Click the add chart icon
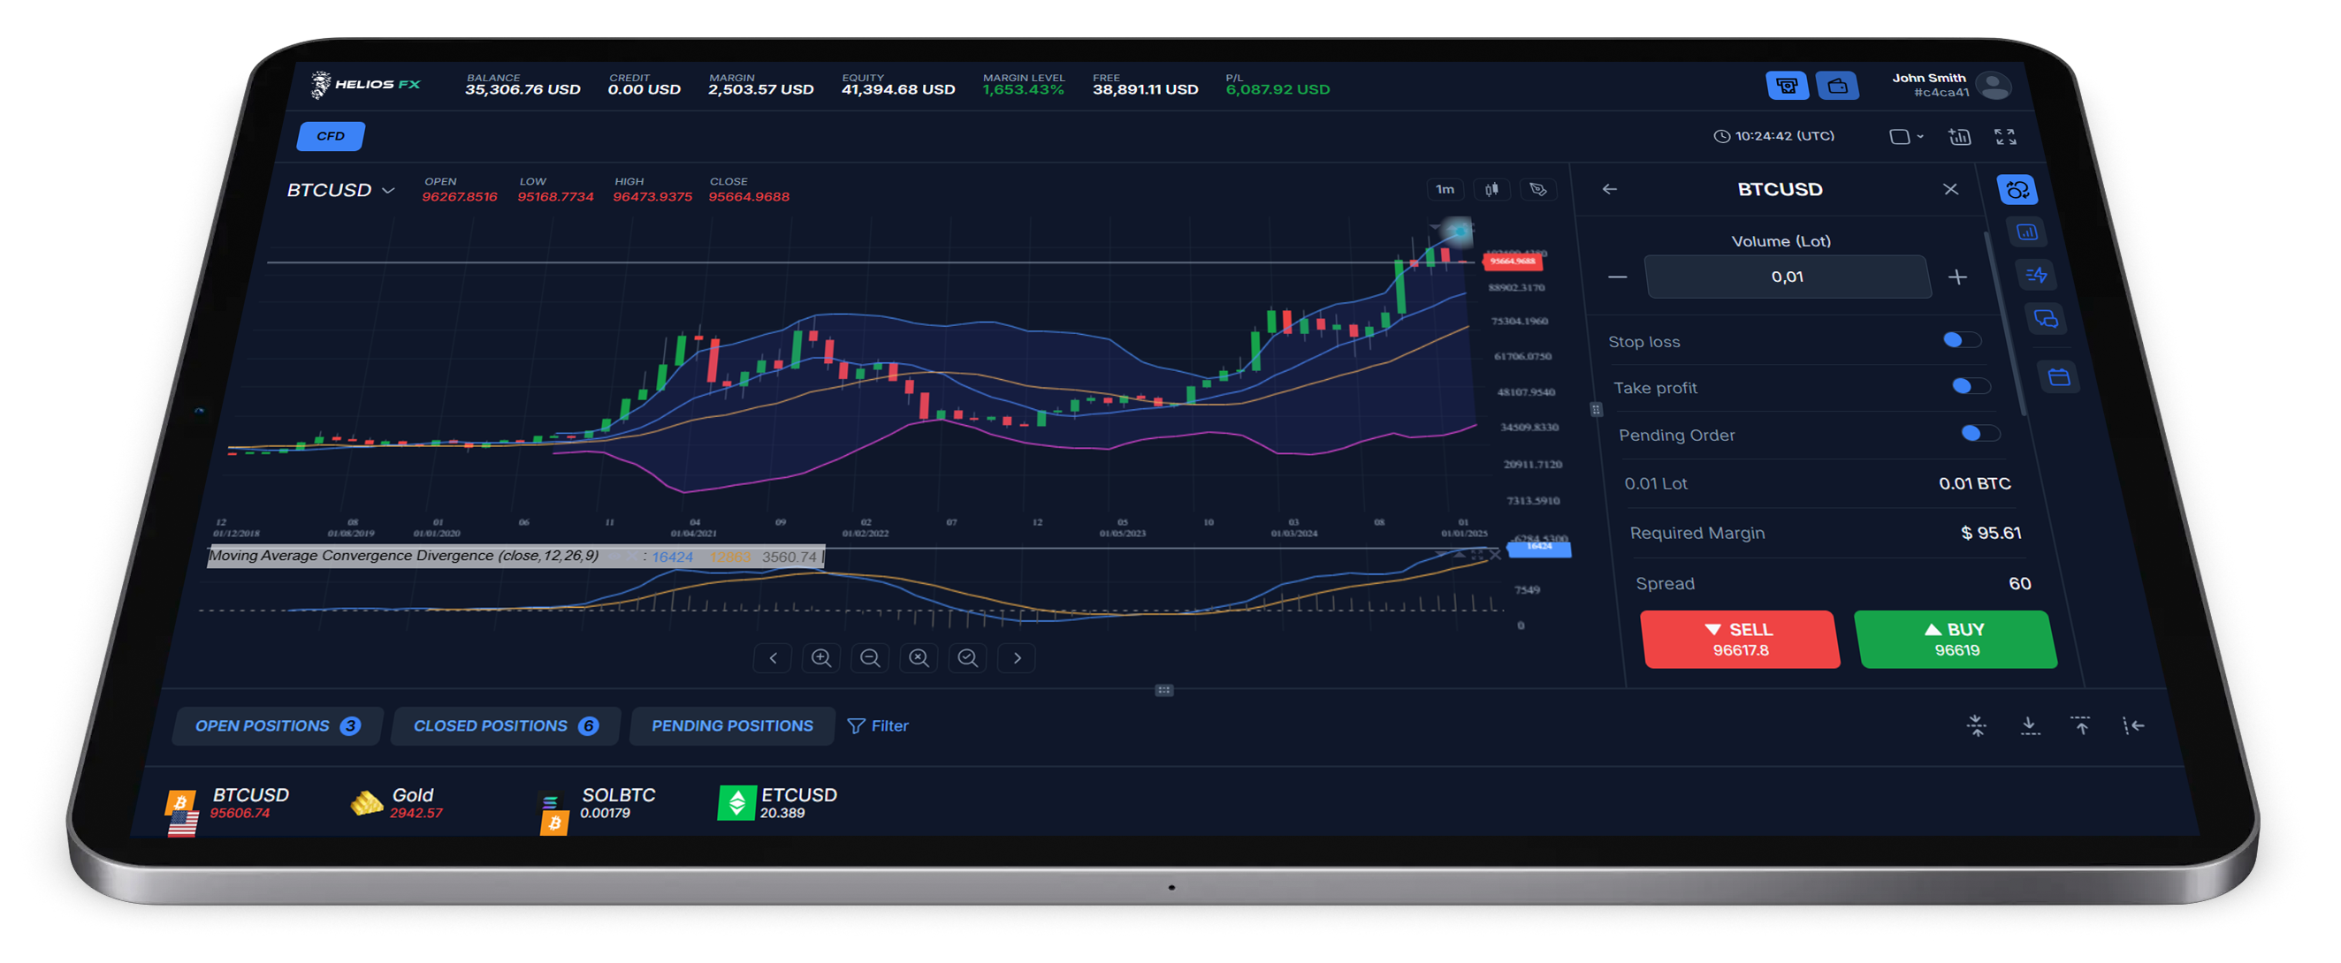The image size is (2341, 963). pos(1959,136)
